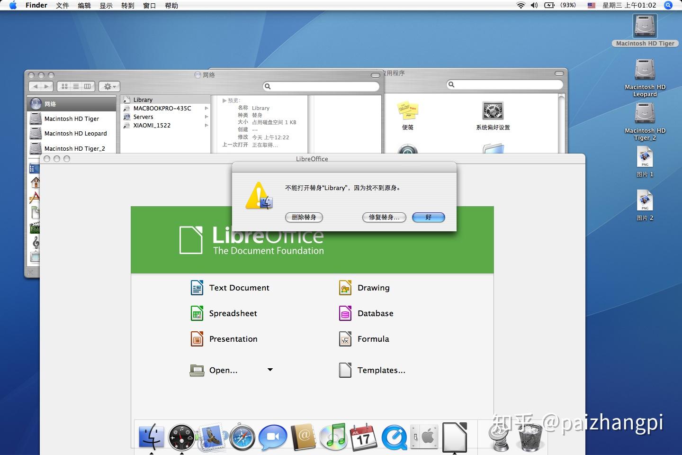Screen dimensions: 682x455
Task: Create a new Presentation in LibreOffice
Action: [224, 339]
